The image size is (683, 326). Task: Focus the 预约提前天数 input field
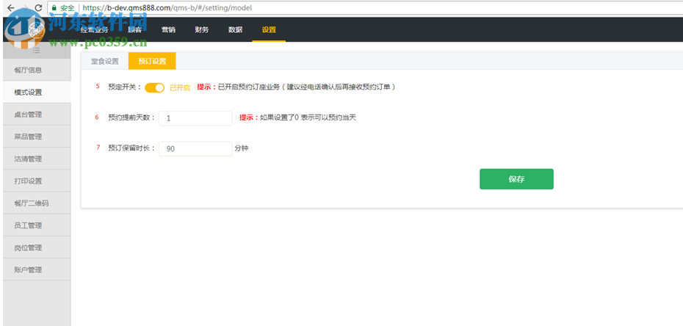195,118
